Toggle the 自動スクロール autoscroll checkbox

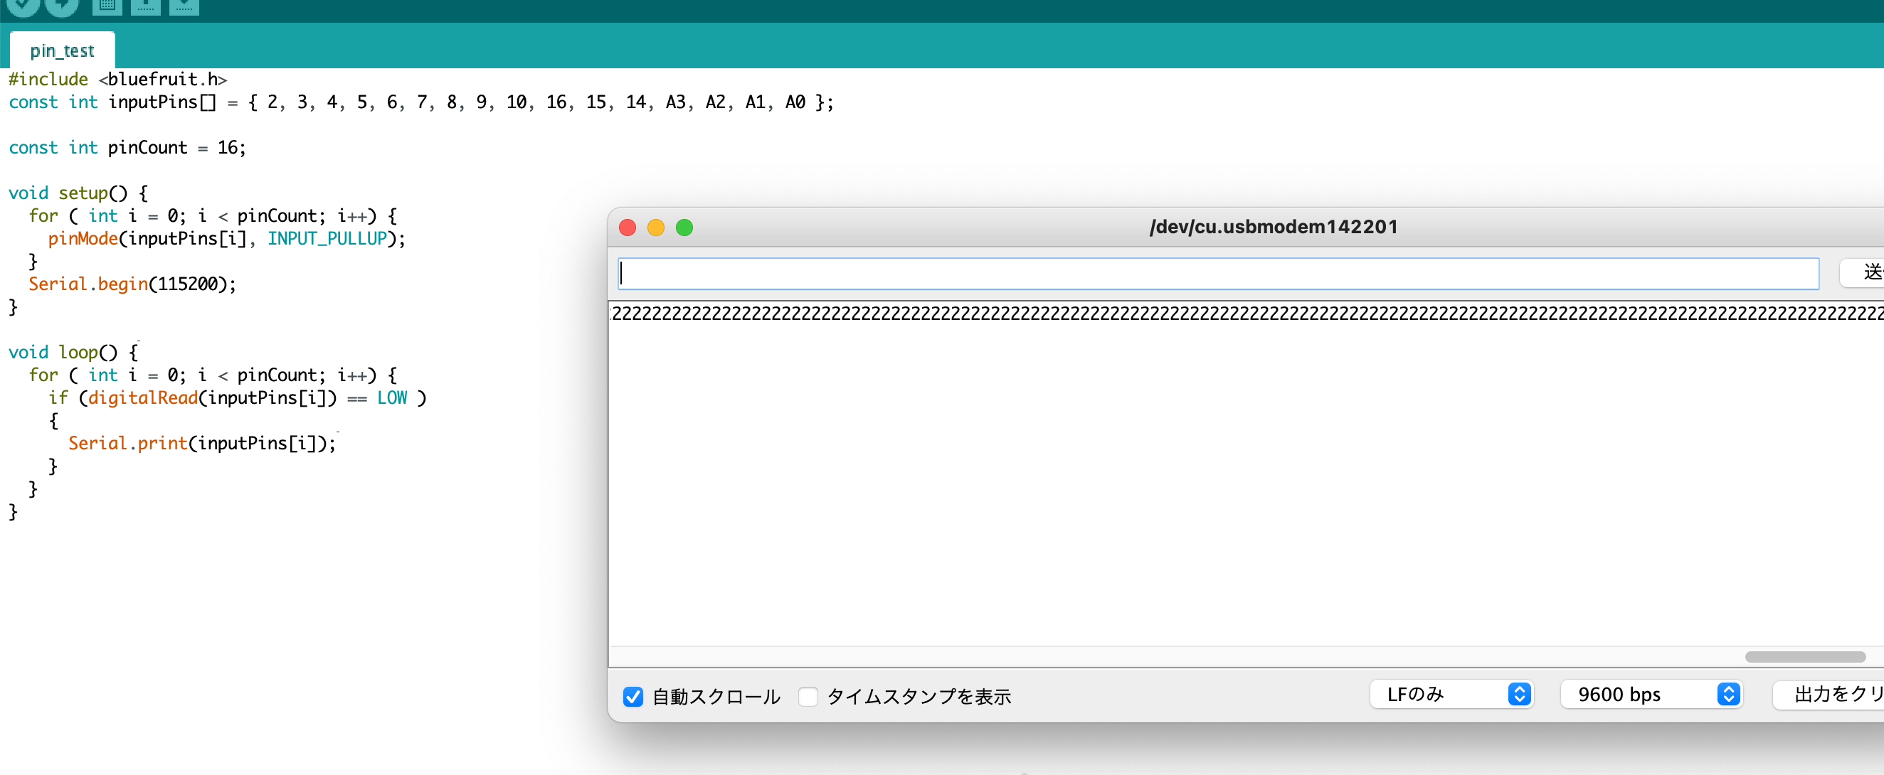click(633, 696)
